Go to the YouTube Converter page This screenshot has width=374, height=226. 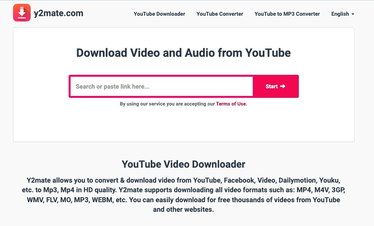tap(220, 14)
